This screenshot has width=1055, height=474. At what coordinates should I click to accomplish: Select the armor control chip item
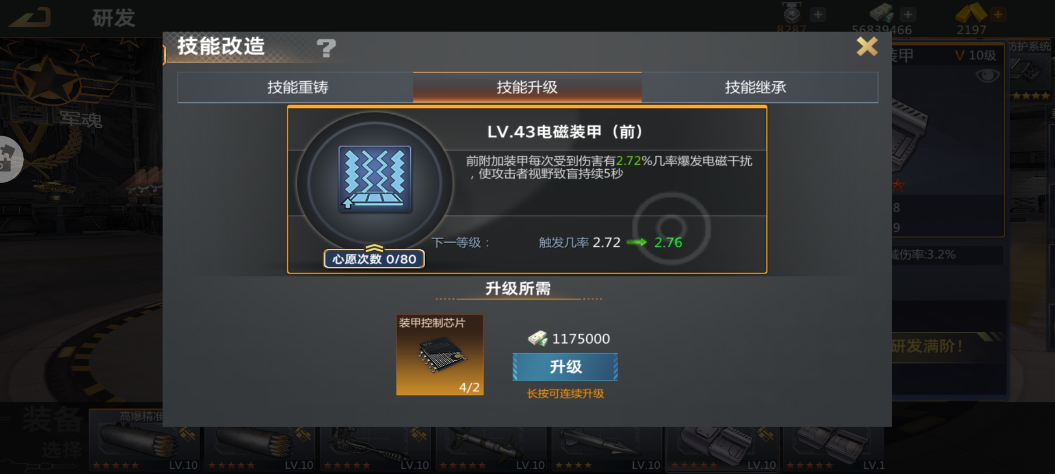440,355
